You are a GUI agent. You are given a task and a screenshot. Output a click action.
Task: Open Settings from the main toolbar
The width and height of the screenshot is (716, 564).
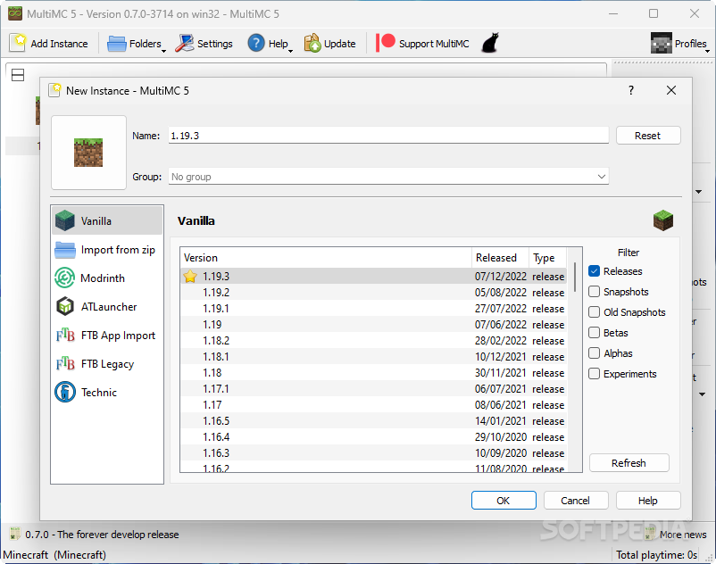pos(204,44)
